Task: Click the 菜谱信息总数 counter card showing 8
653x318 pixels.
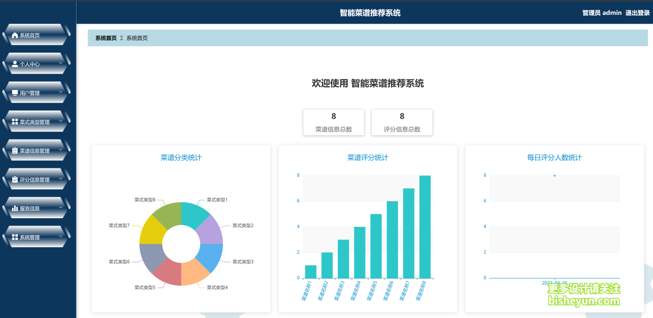Action: point(333,122)
